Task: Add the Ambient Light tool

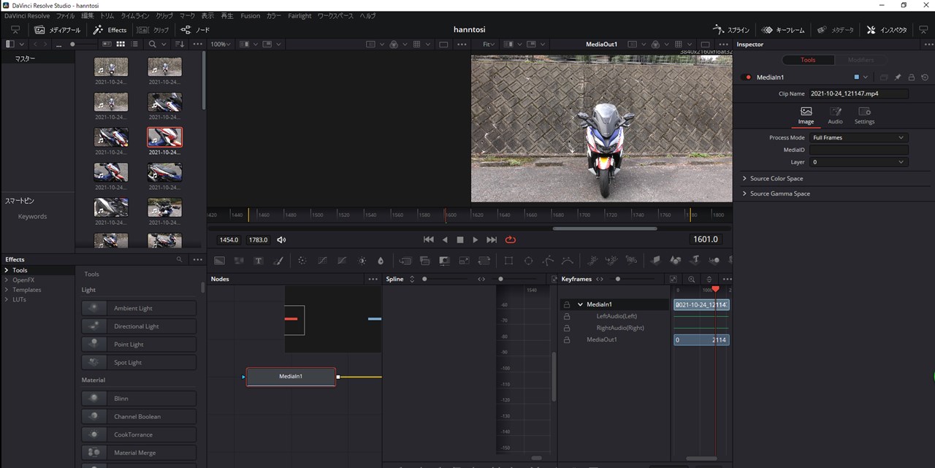Action: [x=139, y=308]
